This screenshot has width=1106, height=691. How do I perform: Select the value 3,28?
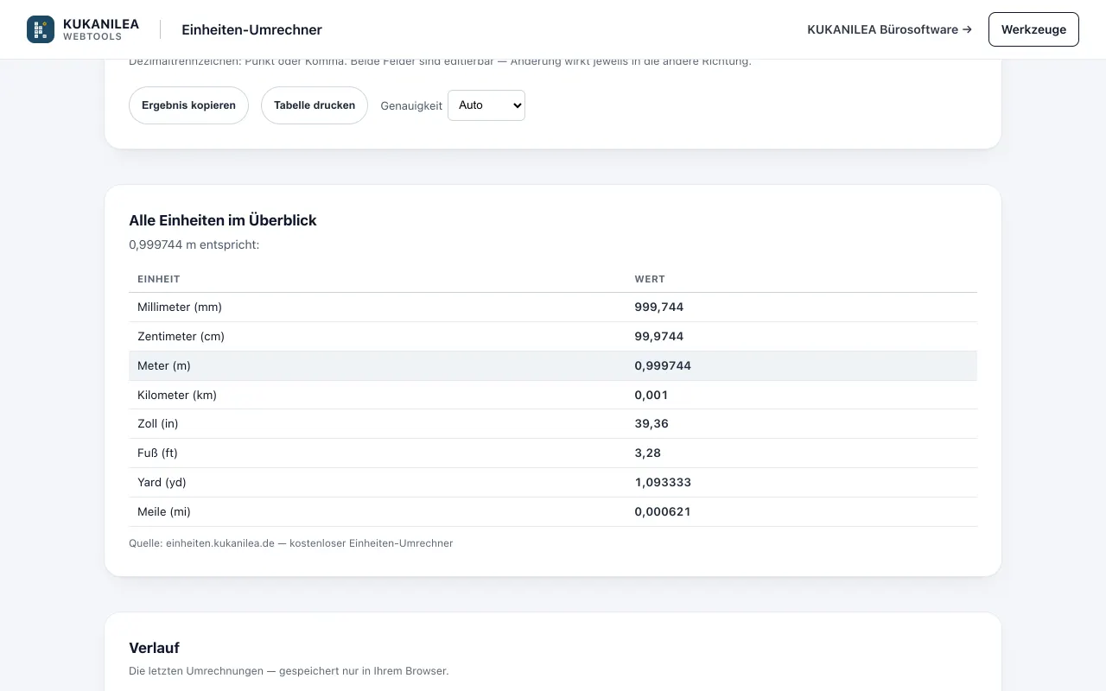tap(648, 453)
